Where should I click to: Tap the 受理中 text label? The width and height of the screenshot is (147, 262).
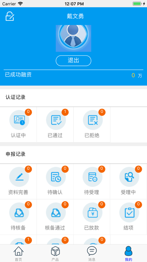(128, 192)
